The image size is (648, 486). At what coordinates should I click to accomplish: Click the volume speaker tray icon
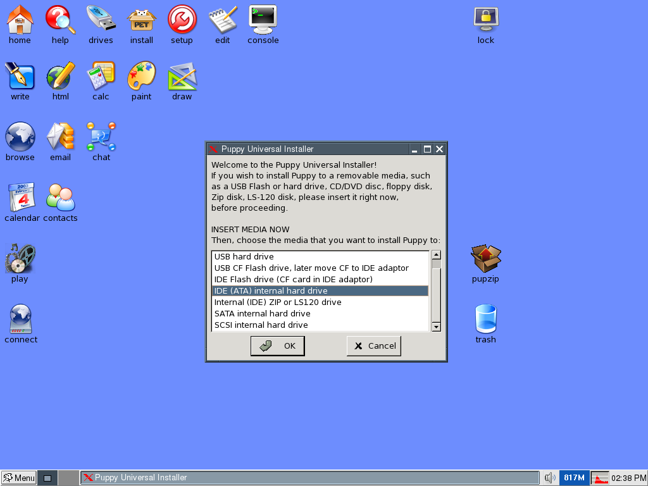[x=550, y=478]
